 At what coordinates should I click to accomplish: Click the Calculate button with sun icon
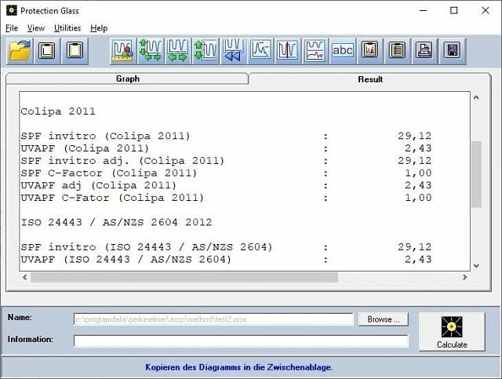(452, 332)
